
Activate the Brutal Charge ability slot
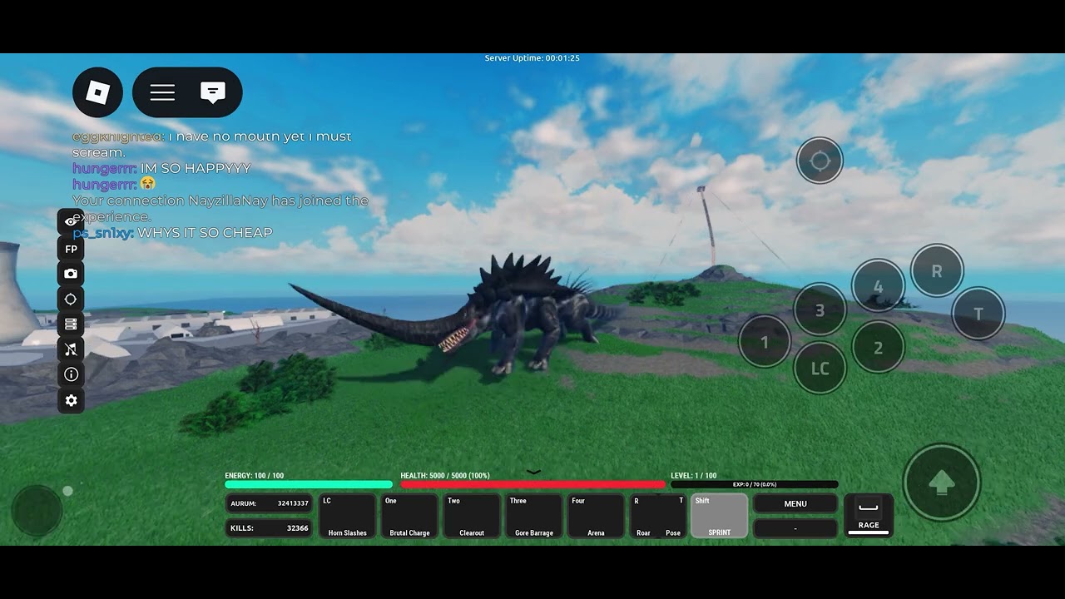point(409,516)
